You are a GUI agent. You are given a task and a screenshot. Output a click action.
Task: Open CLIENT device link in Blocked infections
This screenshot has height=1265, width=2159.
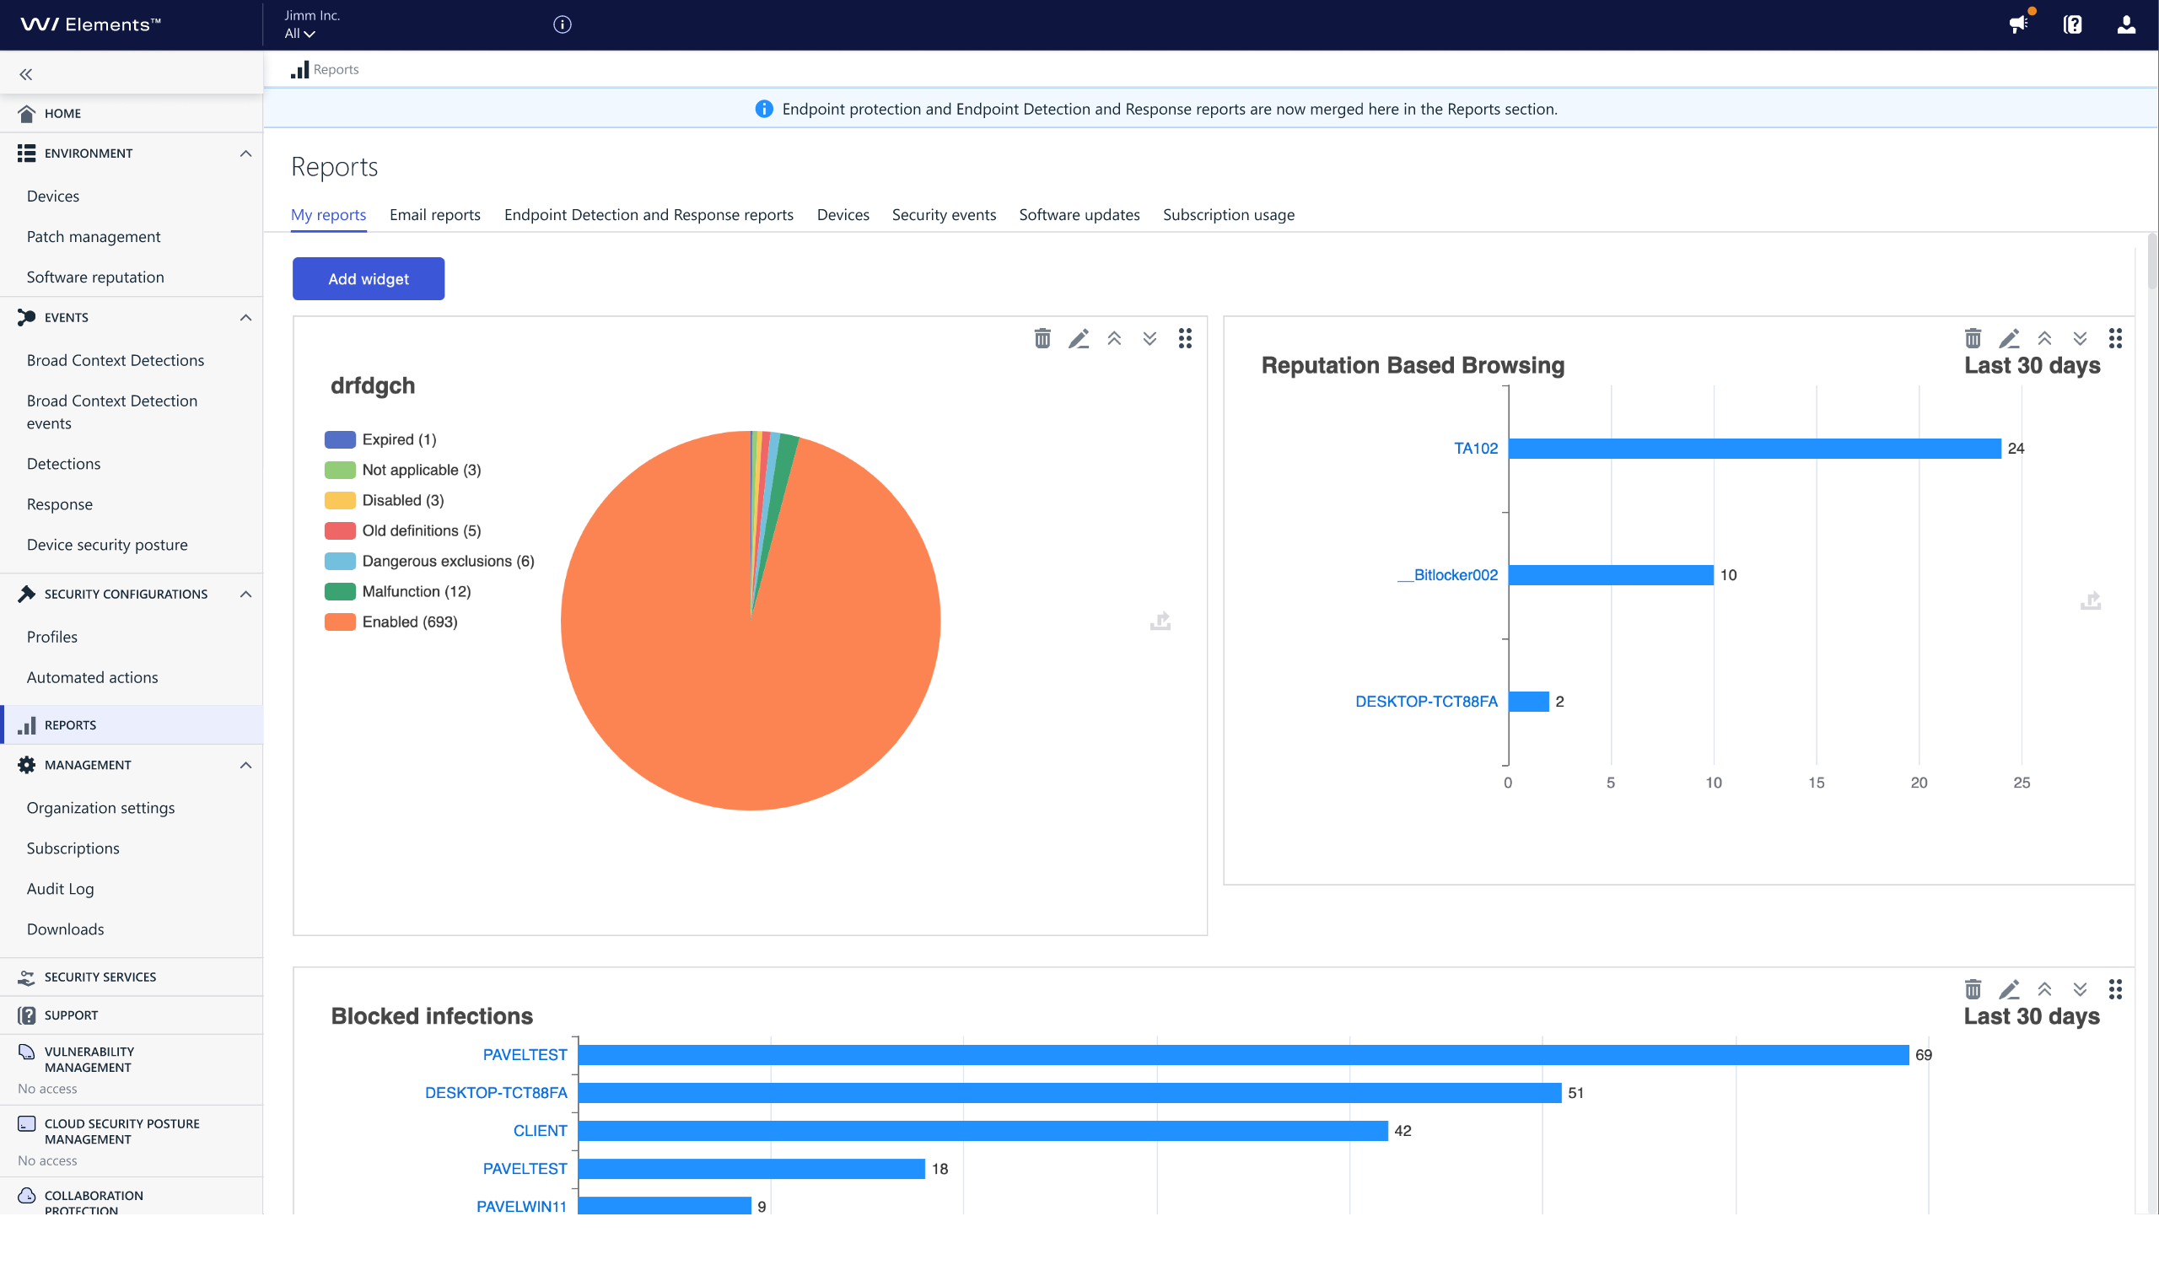tap(540, 1131)
